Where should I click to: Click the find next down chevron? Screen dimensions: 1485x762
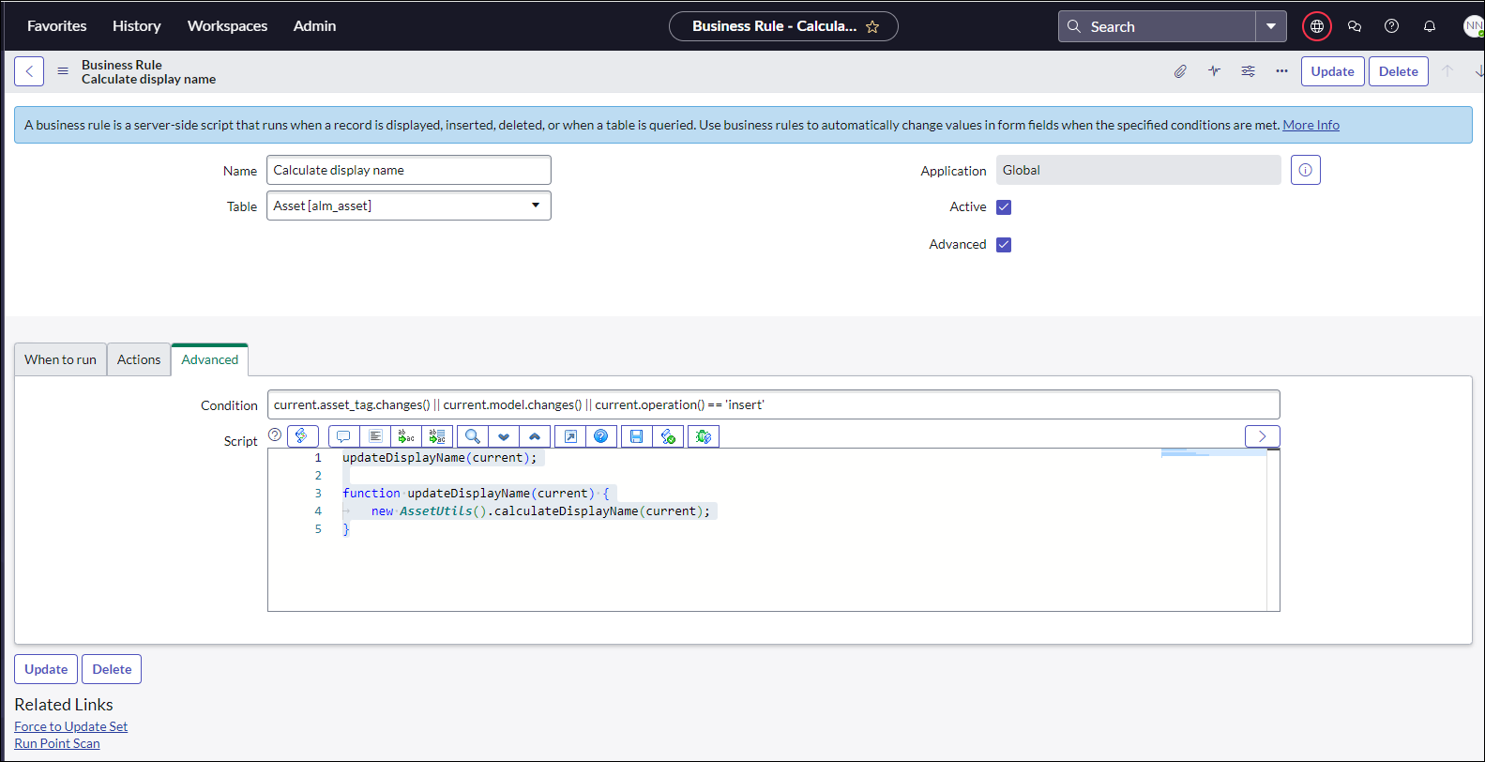pos(504,436)
